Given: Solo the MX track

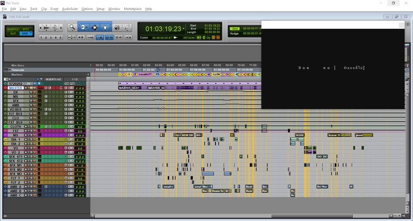Looking at the screenshot, I should pyautogui.click(x=31, y=97).
